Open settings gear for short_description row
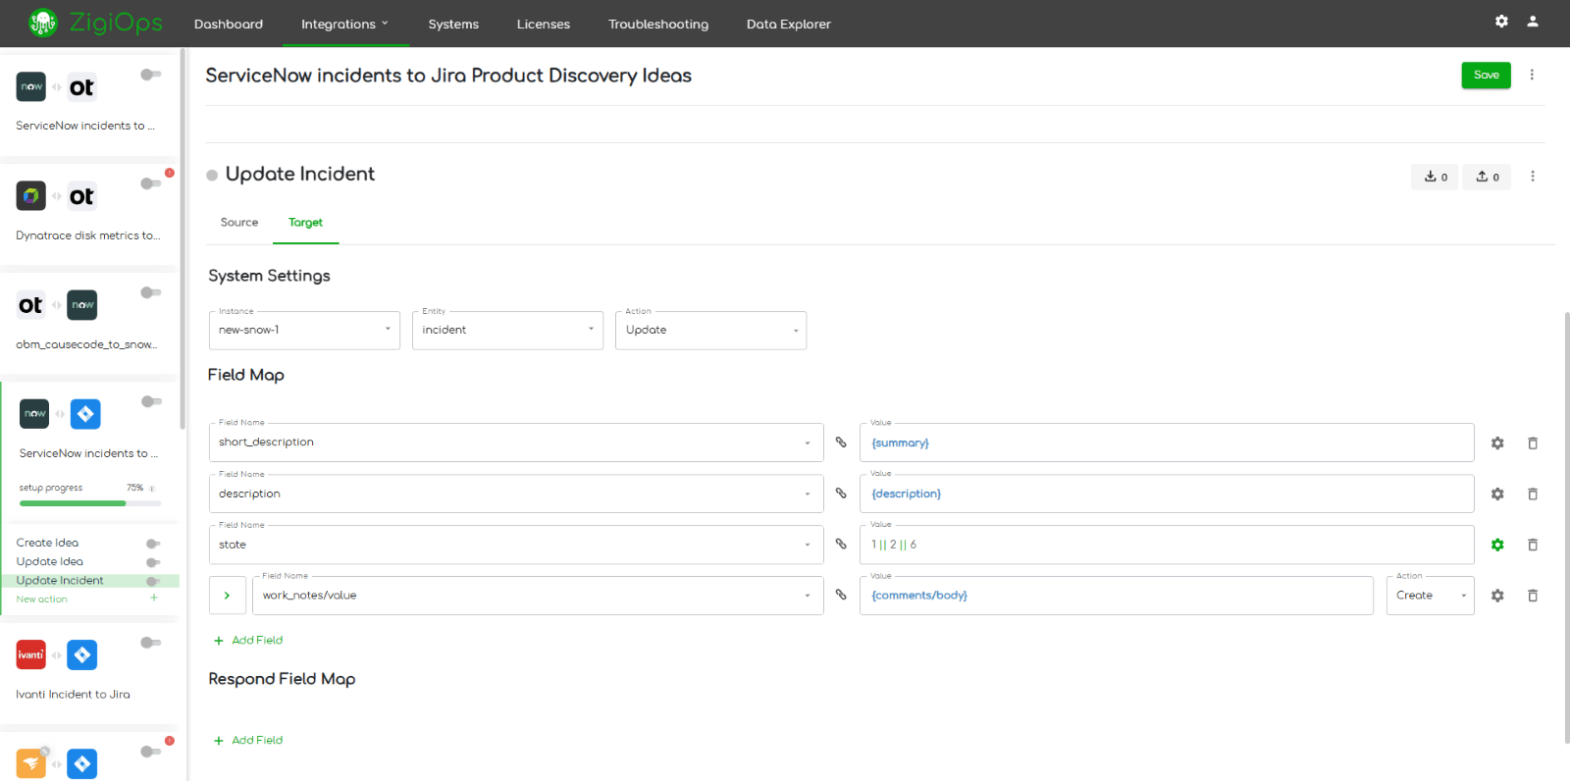The image size is (1570, 781). point(1497,443)
